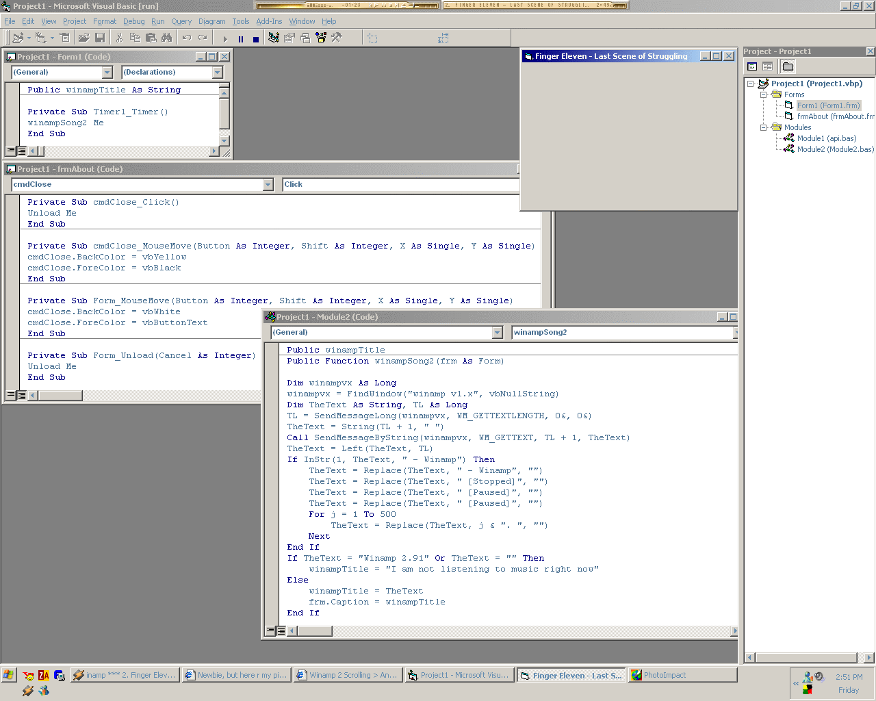
Task: Open the Windows Start button
Action: pyautogui.click(x=8, y=675)
